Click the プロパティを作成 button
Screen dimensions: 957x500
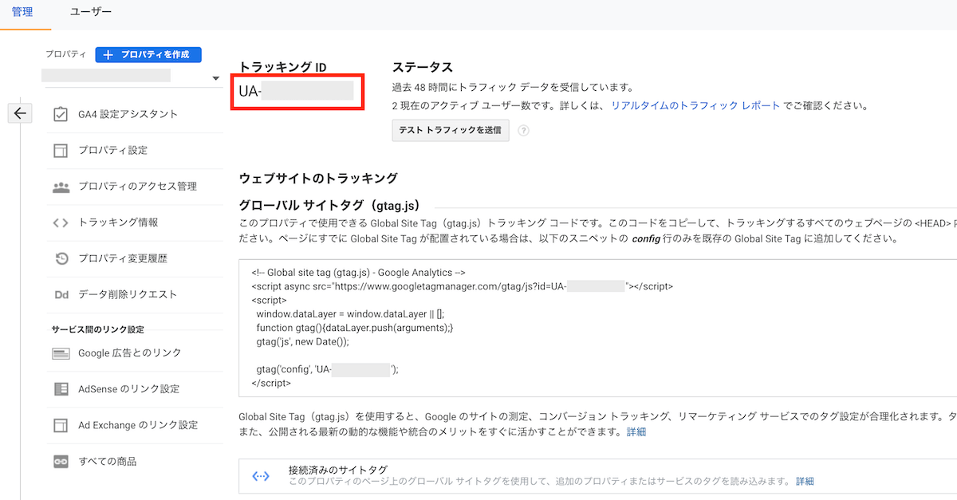(x=148, y=54)
